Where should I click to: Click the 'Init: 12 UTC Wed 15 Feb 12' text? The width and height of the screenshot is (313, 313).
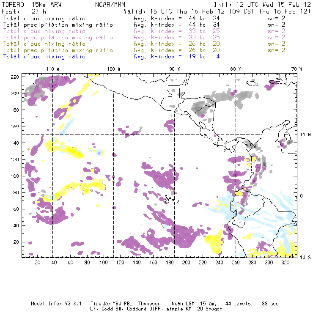[262, 5]
